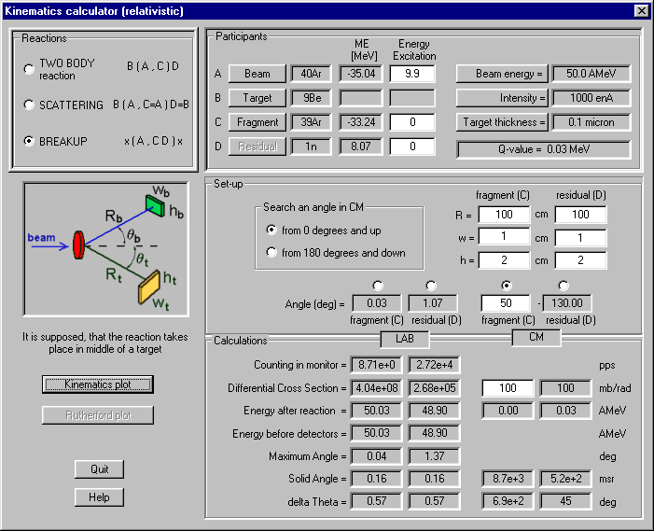Open the Target participant selection
This screenshot has height=531, width=654.
[257, 98]
